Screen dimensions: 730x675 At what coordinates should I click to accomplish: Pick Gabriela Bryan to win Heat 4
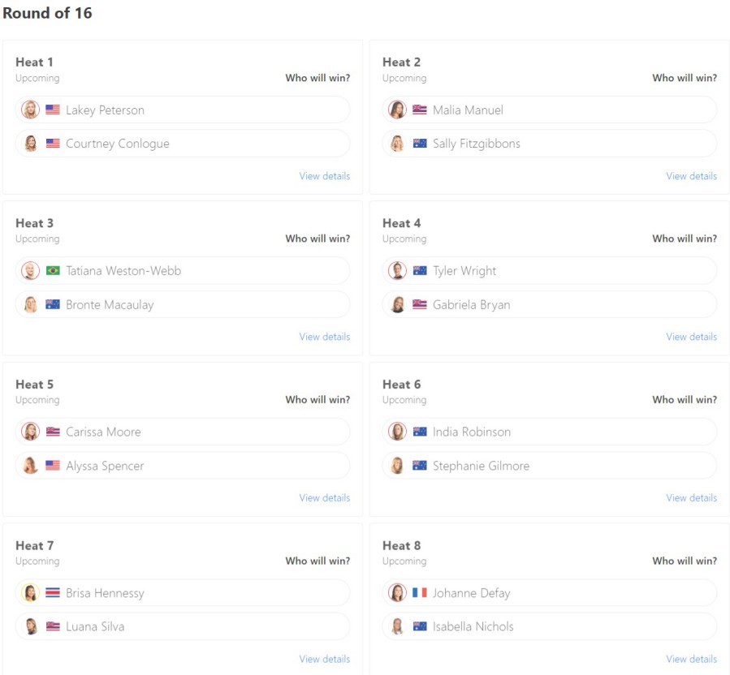point(550,305)
